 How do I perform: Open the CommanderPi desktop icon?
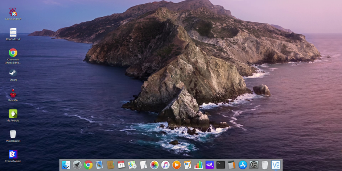click(x=13, y=12)
